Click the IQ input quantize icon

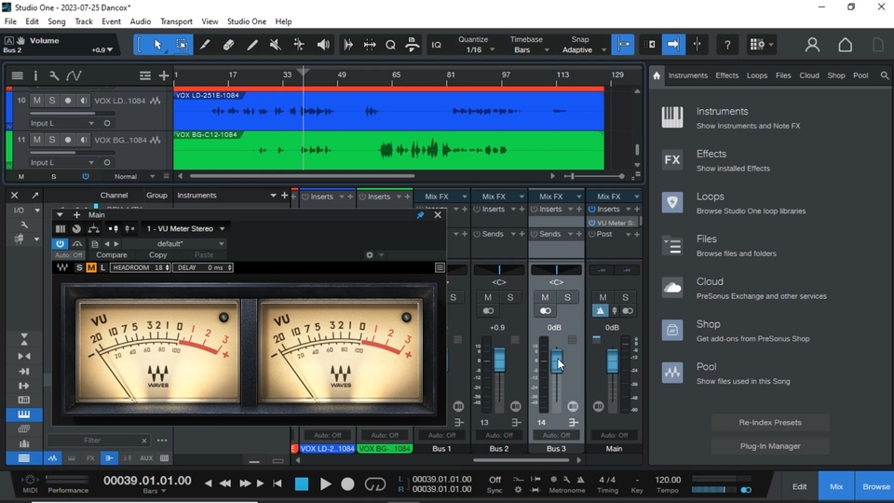pyautogui.click(x=436, y=45)
